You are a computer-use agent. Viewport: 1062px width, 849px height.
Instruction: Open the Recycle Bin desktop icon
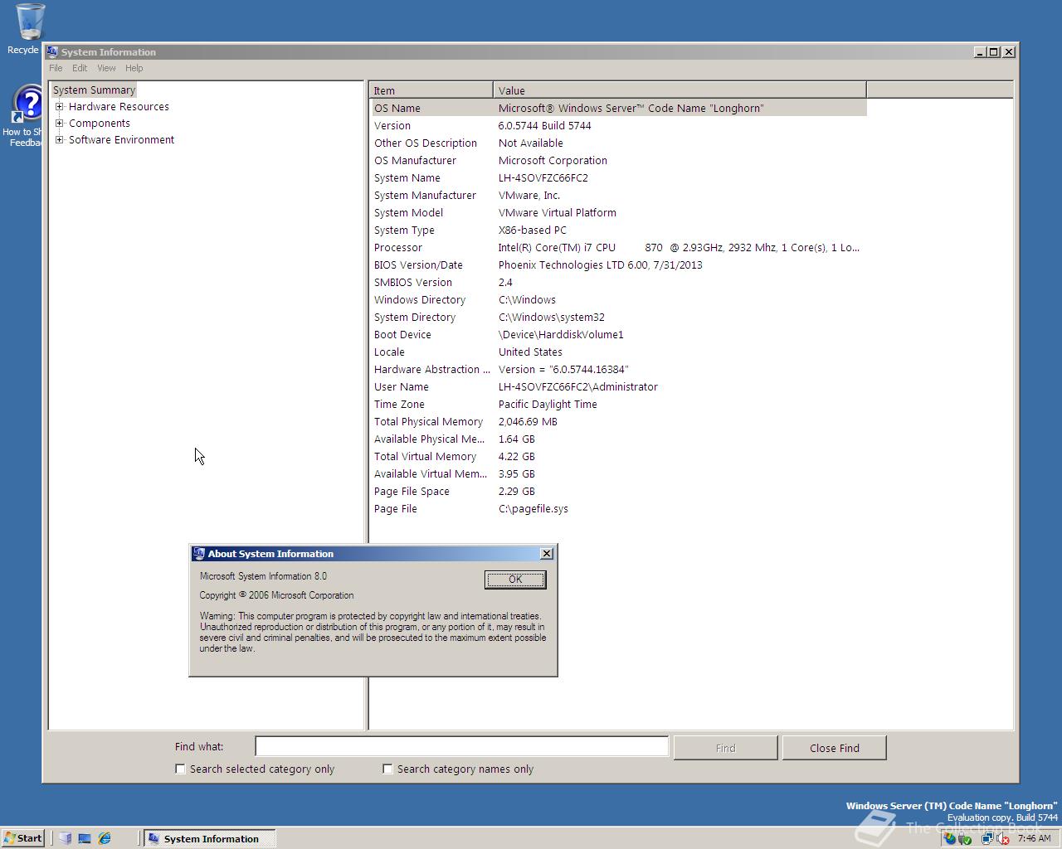(x=30, y=22)
